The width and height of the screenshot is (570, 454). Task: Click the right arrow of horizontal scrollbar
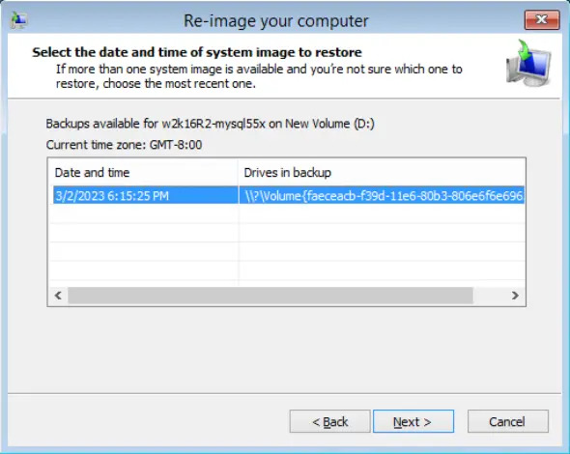(x=515, y=296)
